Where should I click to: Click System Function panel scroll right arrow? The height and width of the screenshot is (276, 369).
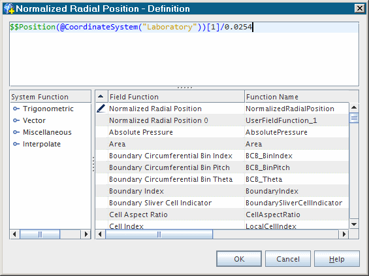point(86,234)
